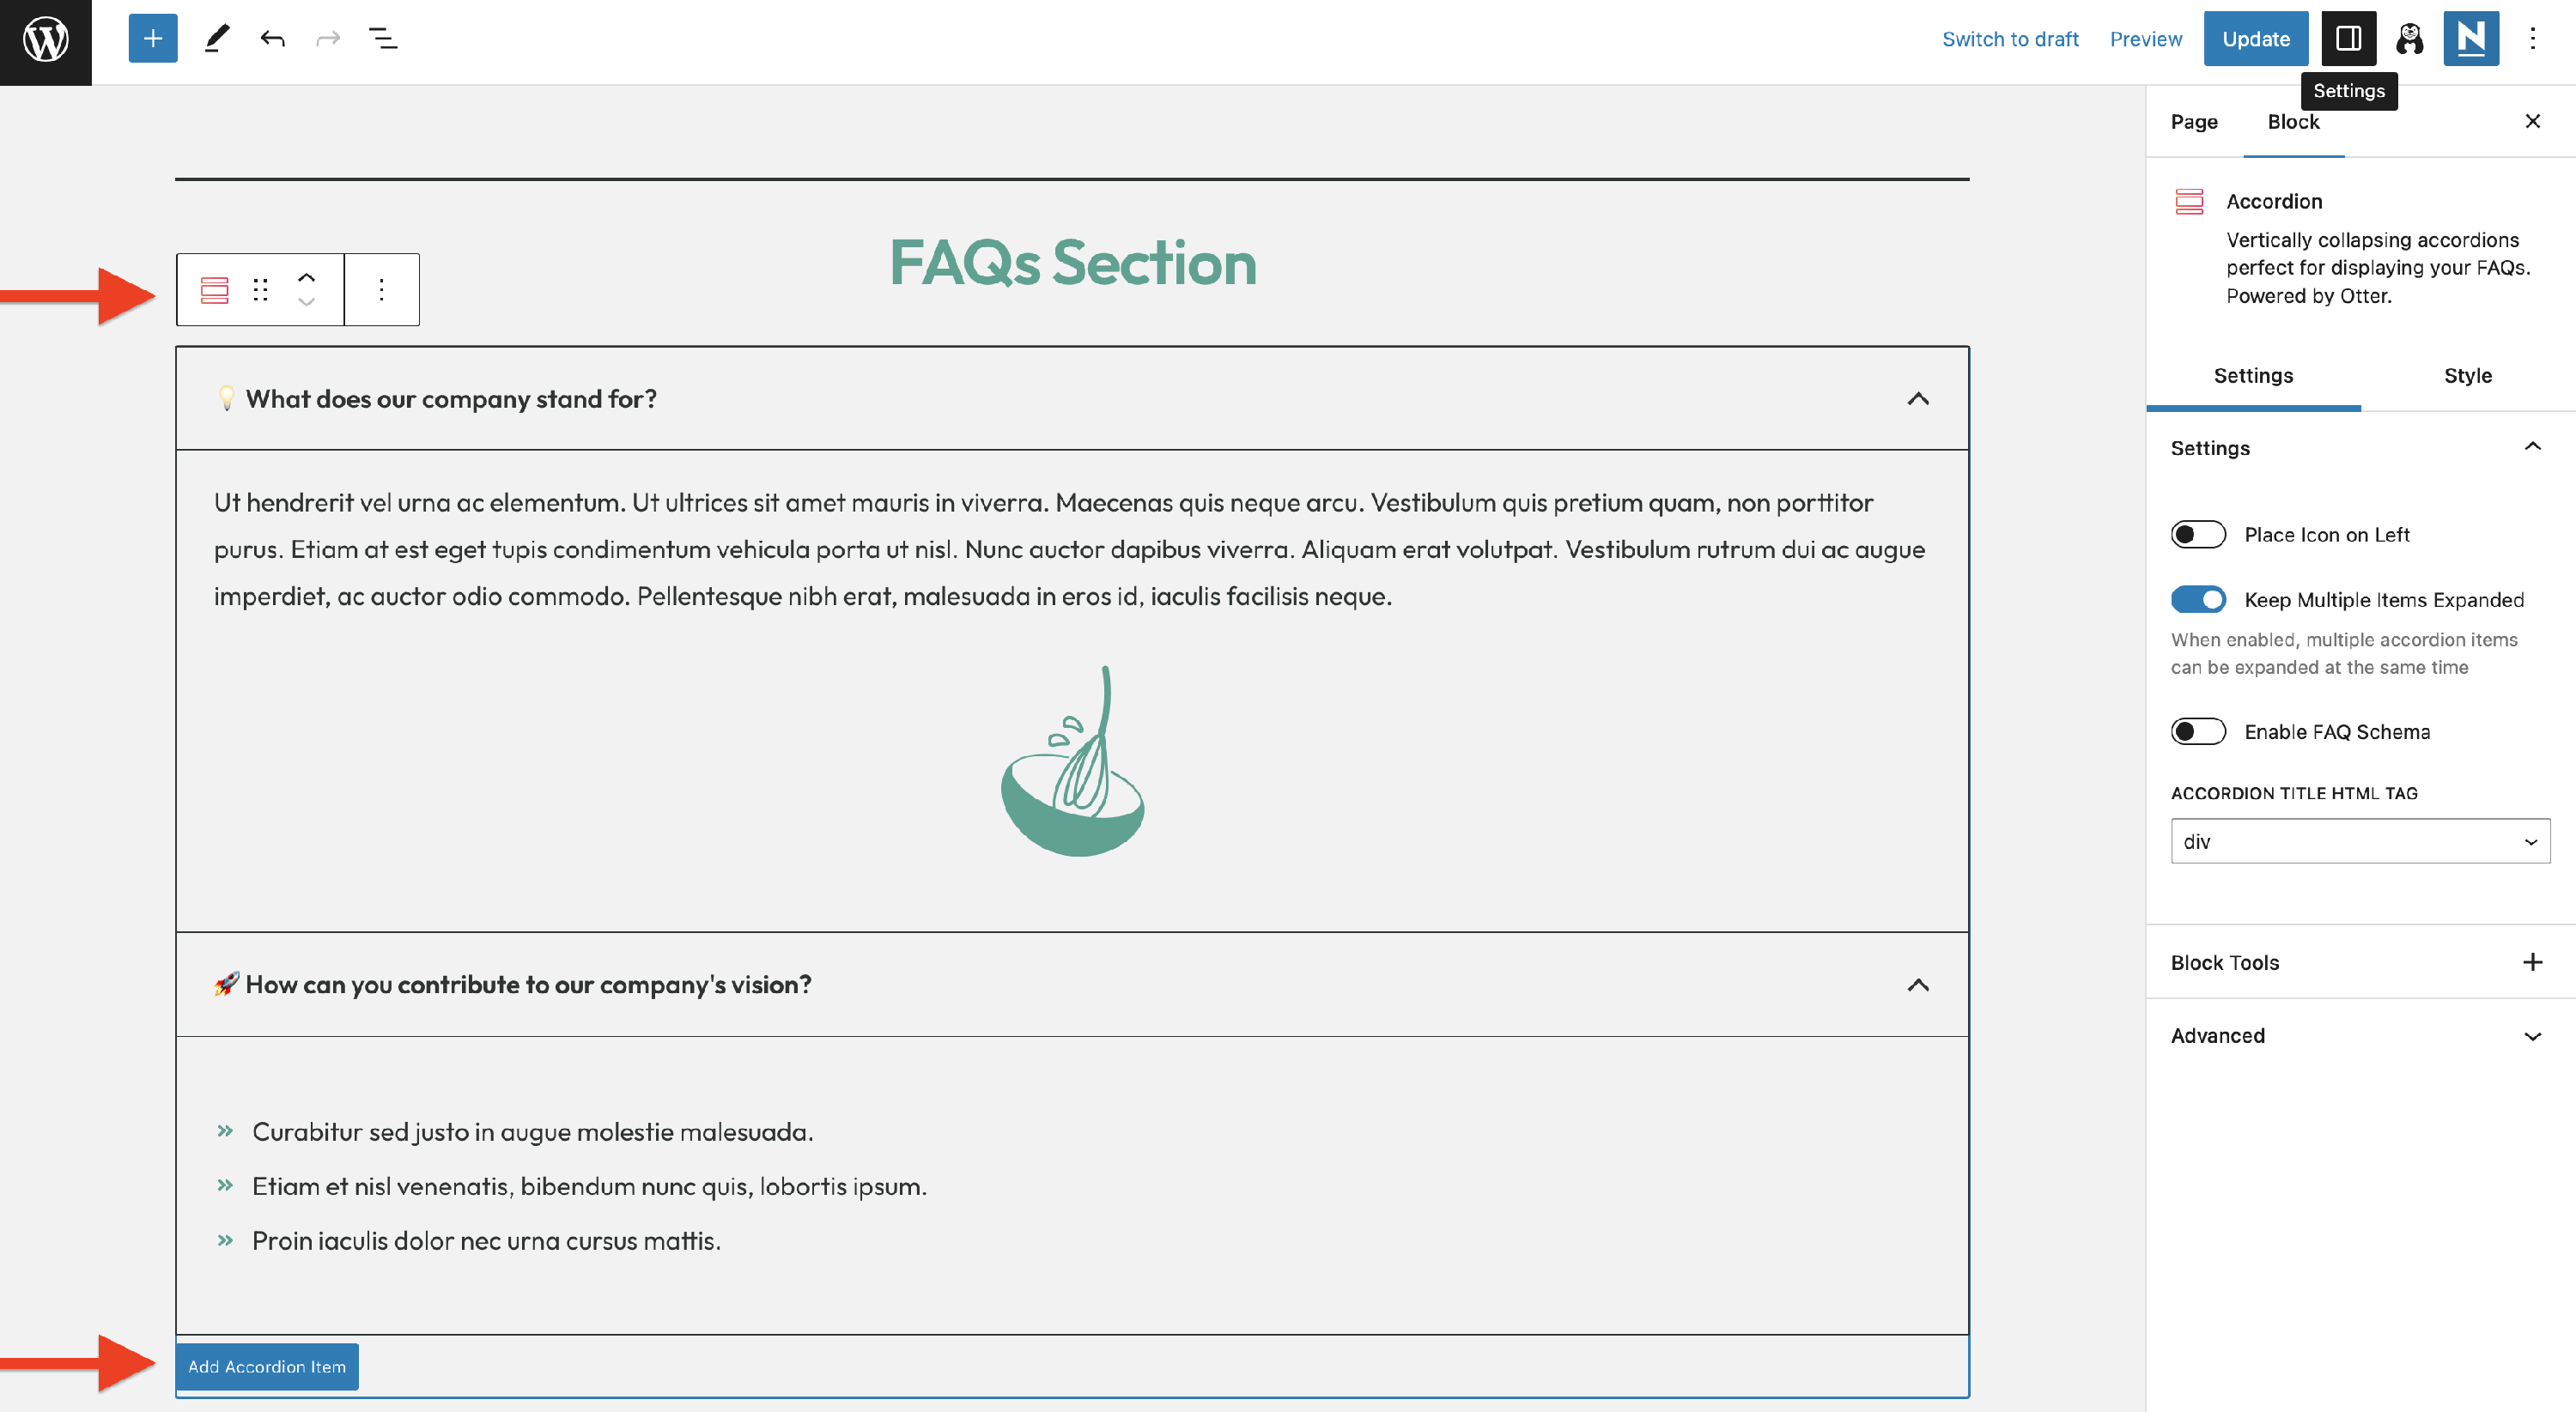
Task: Click the 'What does our company stand for?' title
Action: point(451,399)
